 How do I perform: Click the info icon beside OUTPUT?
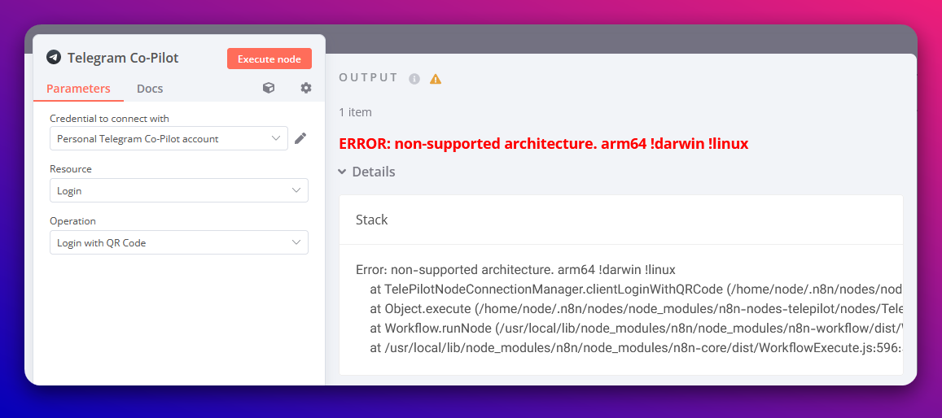(414, 79)
